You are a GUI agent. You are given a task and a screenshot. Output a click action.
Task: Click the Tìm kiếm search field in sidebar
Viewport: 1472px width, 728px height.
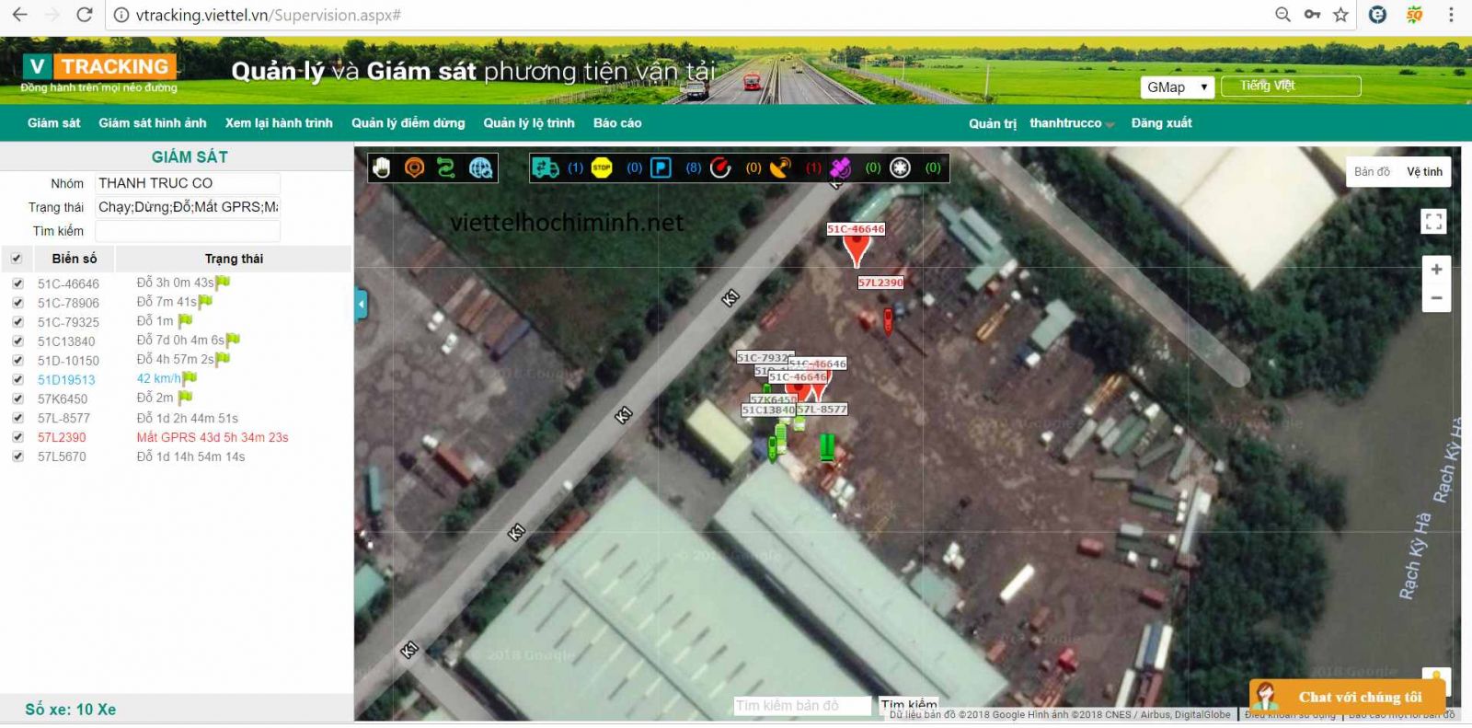point(188,231)
